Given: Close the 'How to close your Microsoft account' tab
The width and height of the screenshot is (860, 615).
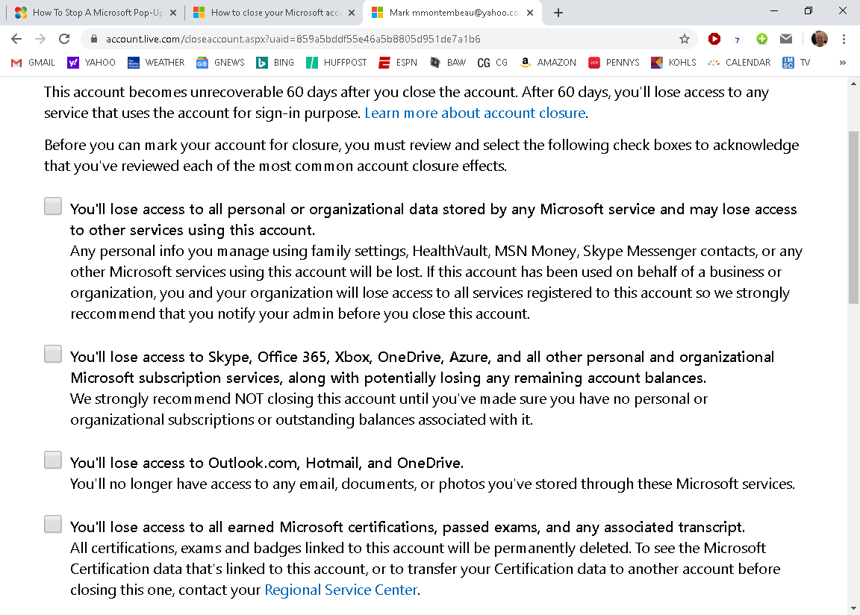Looking at the screenshot, I should click(x=352, y=13).
